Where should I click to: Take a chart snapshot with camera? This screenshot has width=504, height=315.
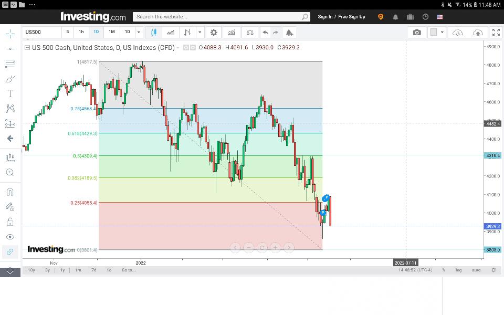click(x=417, y=32)
